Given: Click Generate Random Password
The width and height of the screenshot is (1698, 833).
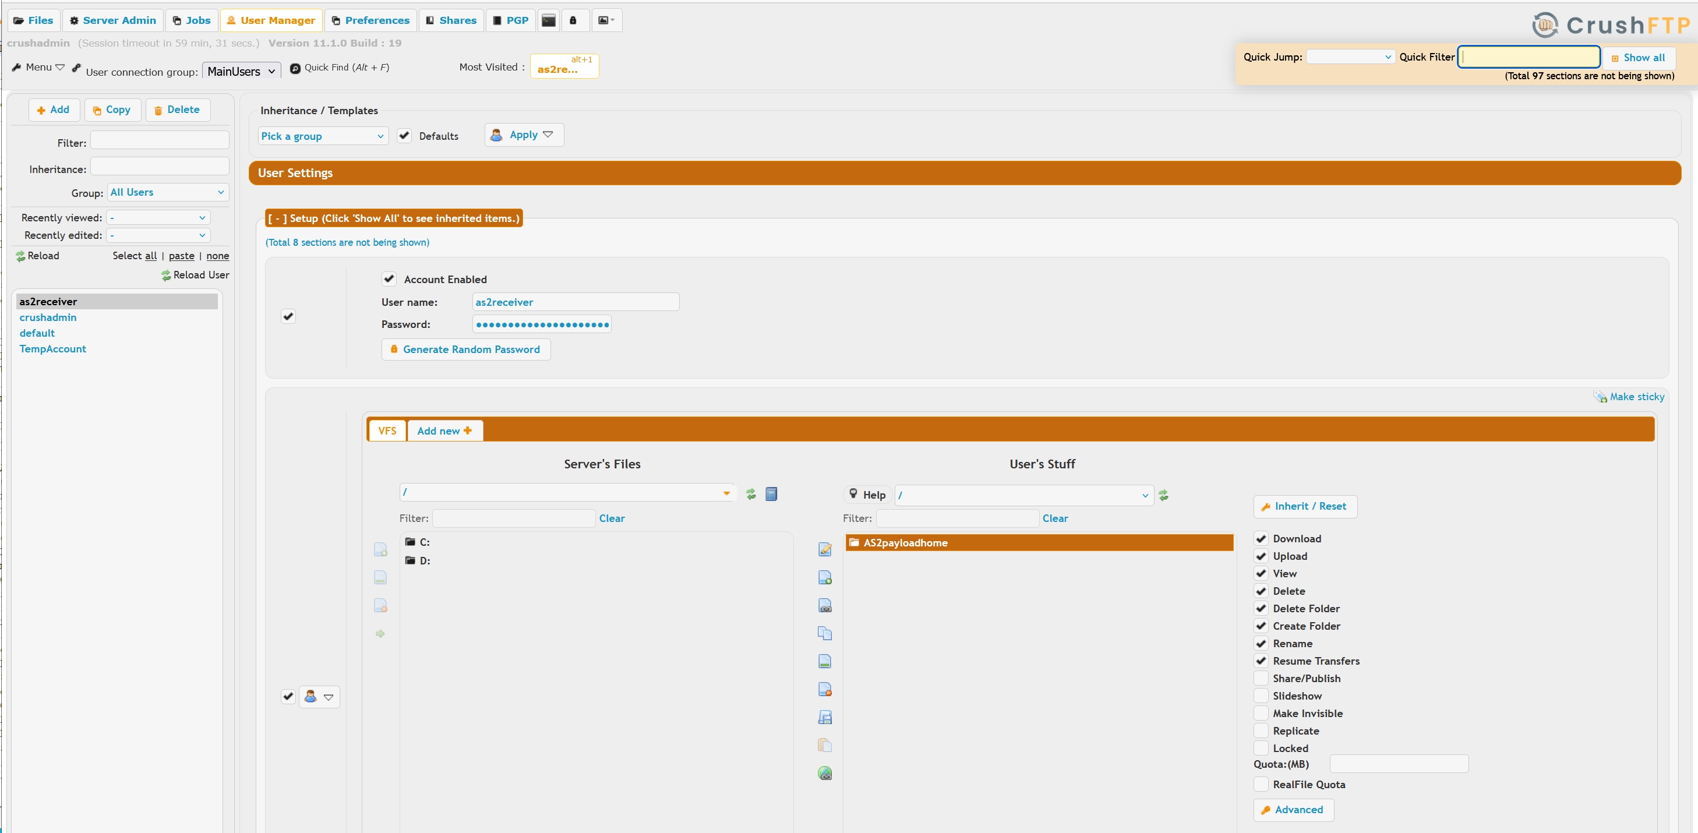Looking at the screenshot, I should coord(466,350).
